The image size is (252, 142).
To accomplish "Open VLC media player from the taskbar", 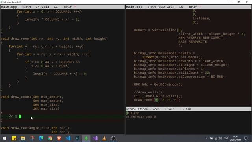I will (104, 138).
